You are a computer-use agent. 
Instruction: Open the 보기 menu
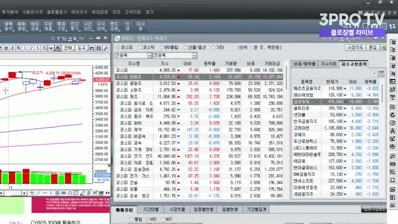click(x=149, y=12)
